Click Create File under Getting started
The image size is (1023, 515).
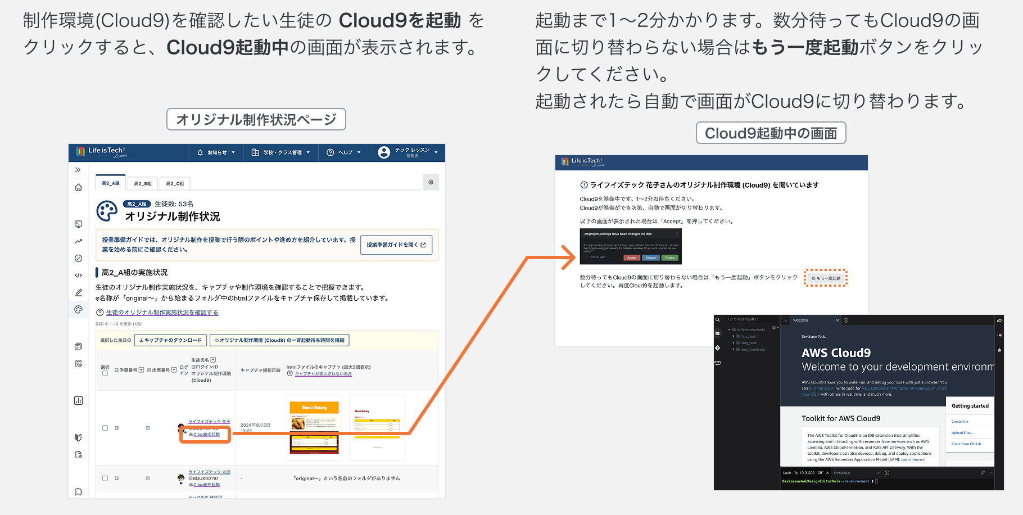pyautogui.click(x=960, y=422)
